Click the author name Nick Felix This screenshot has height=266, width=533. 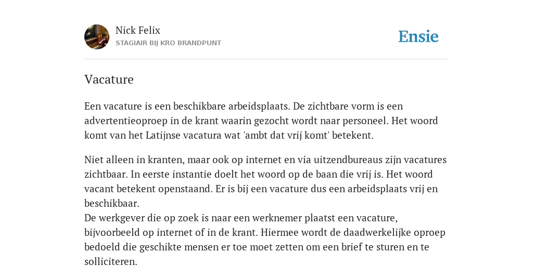coord(137,30)
